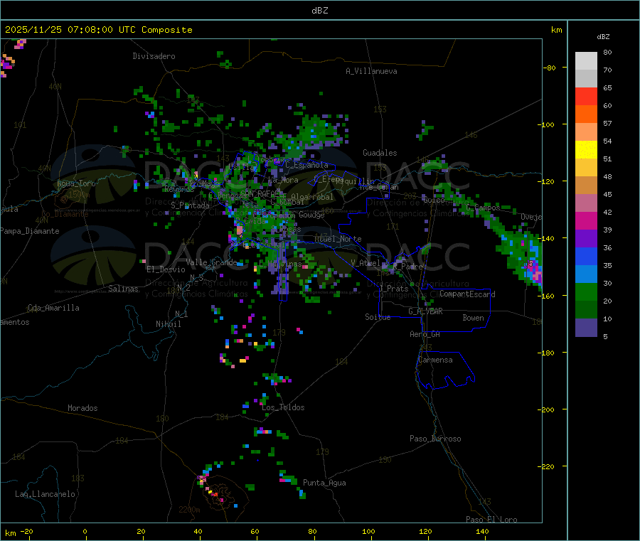Click the timestamp 2025/11/25 07:08:00 UTC Composite
The image size is (640, 541).
tap(98, 30)
